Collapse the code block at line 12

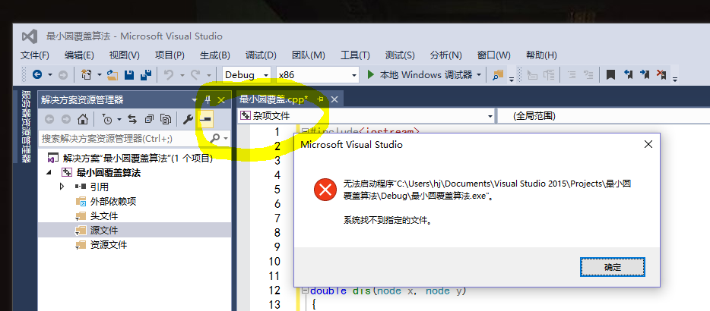[x=305, y=291]
